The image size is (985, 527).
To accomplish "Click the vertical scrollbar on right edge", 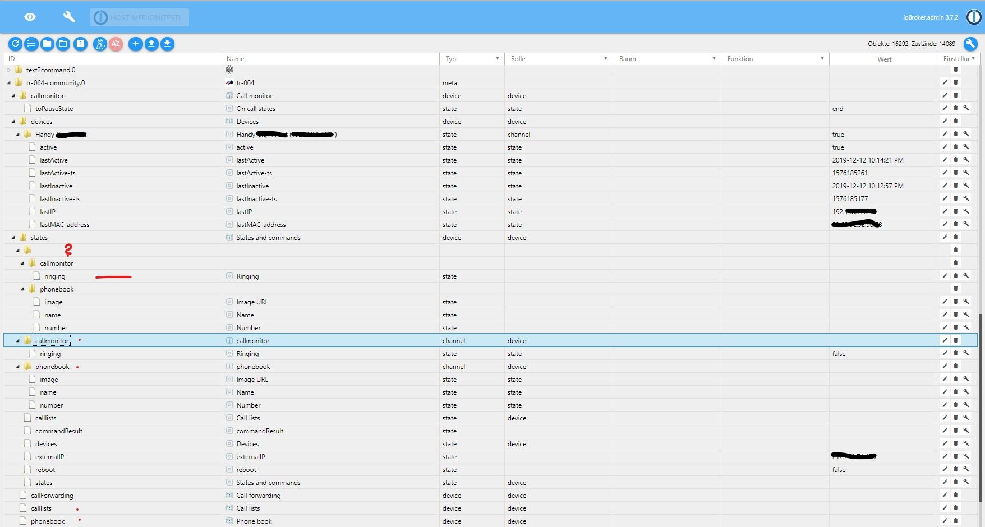I will tap(981, 407).
